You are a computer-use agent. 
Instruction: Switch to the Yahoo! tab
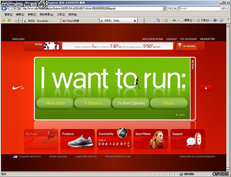coord(80,21)
